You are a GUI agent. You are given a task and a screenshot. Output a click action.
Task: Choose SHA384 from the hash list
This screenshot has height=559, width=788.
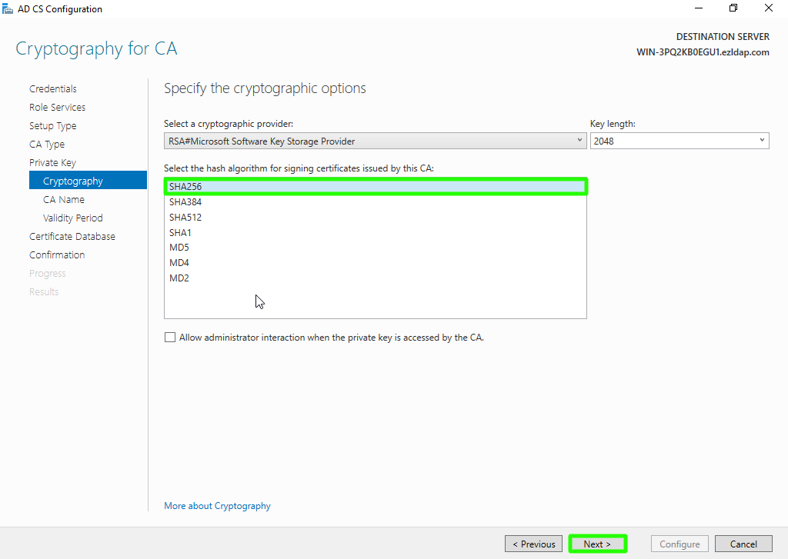pyautogui.click(x=185, y=202)
